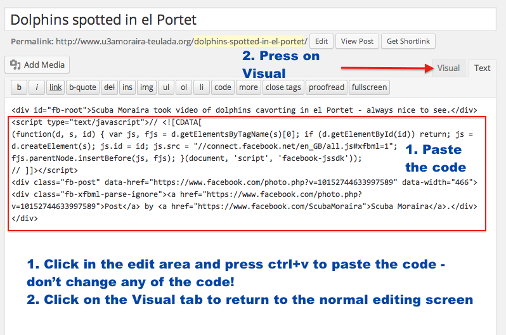Image resolution: width=506 pixels, height=335 pixels.
Task: Add unordered list with ul button
Action: tap(166, 87)
